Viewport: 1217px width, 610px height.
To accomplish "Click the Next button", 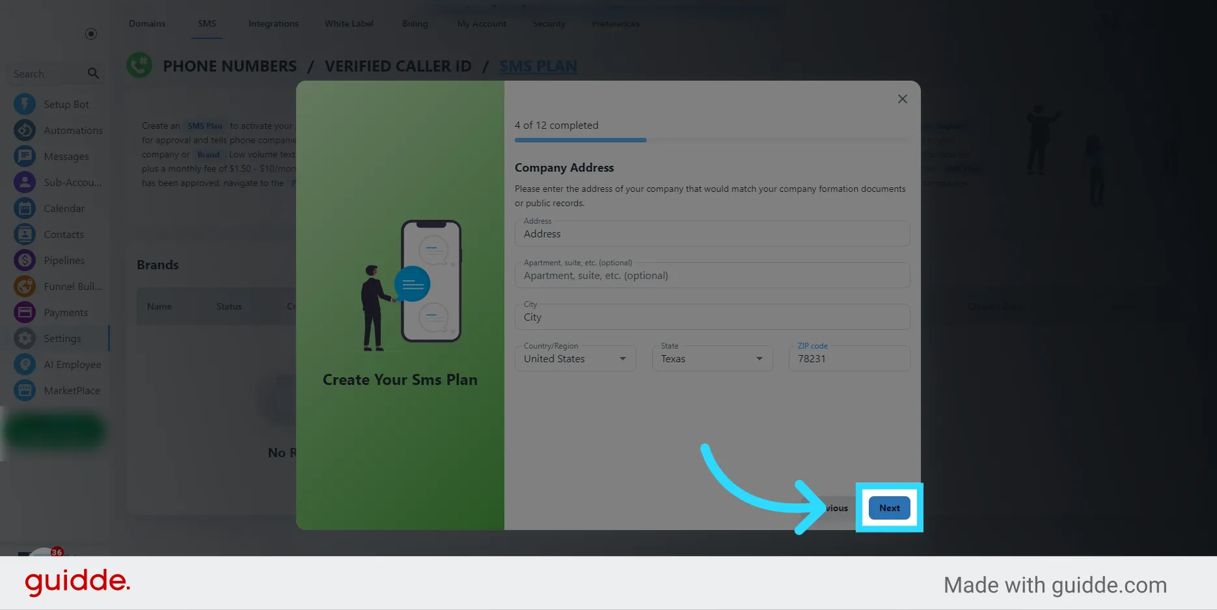I will click(x=889, y=508).
